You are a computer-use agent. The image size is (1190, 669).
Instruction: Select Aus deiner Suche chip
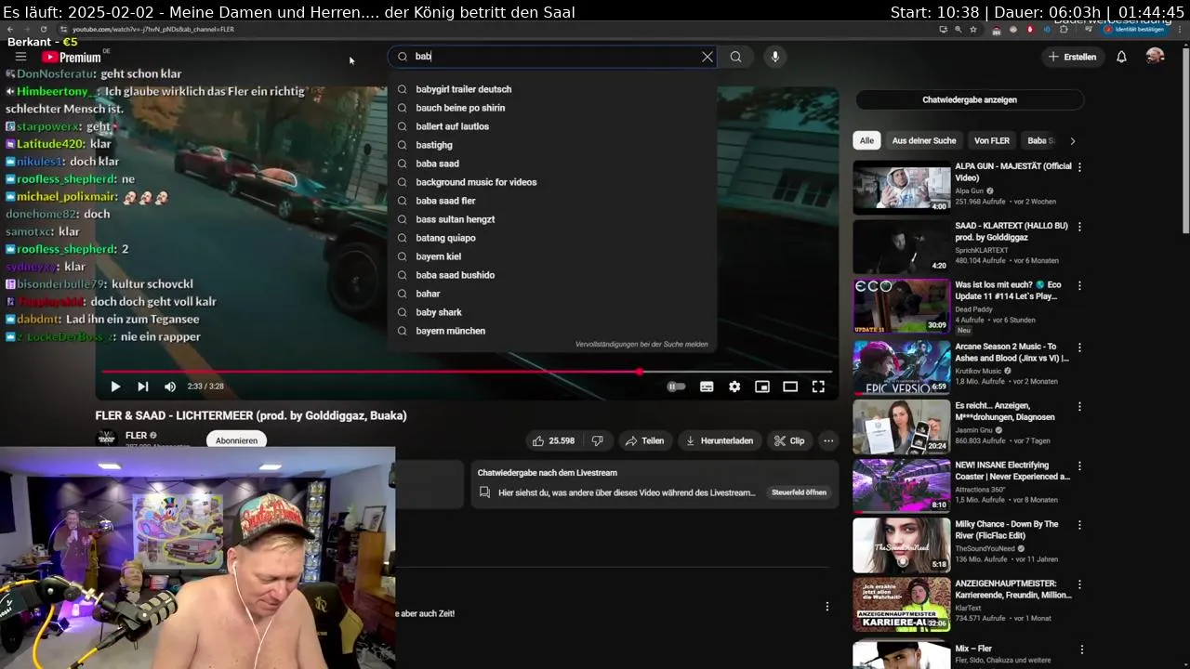[x=924, y=140]
